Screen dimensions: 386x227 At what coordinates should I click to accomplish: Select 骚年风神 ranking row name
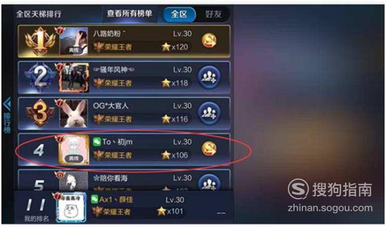click(113, 70)
